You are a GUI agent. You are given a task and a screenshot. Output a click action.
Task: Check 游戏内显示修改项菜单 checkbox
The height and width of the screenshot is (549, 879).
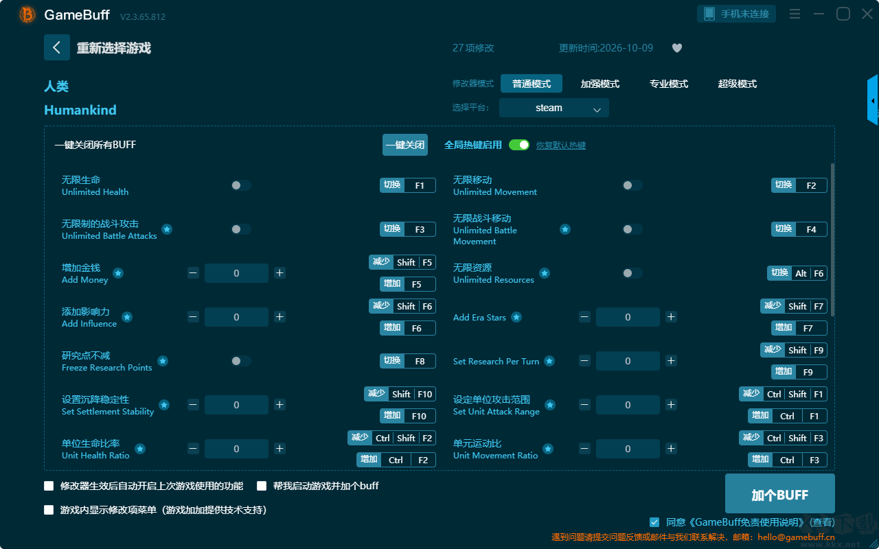(x=49, y=510)
